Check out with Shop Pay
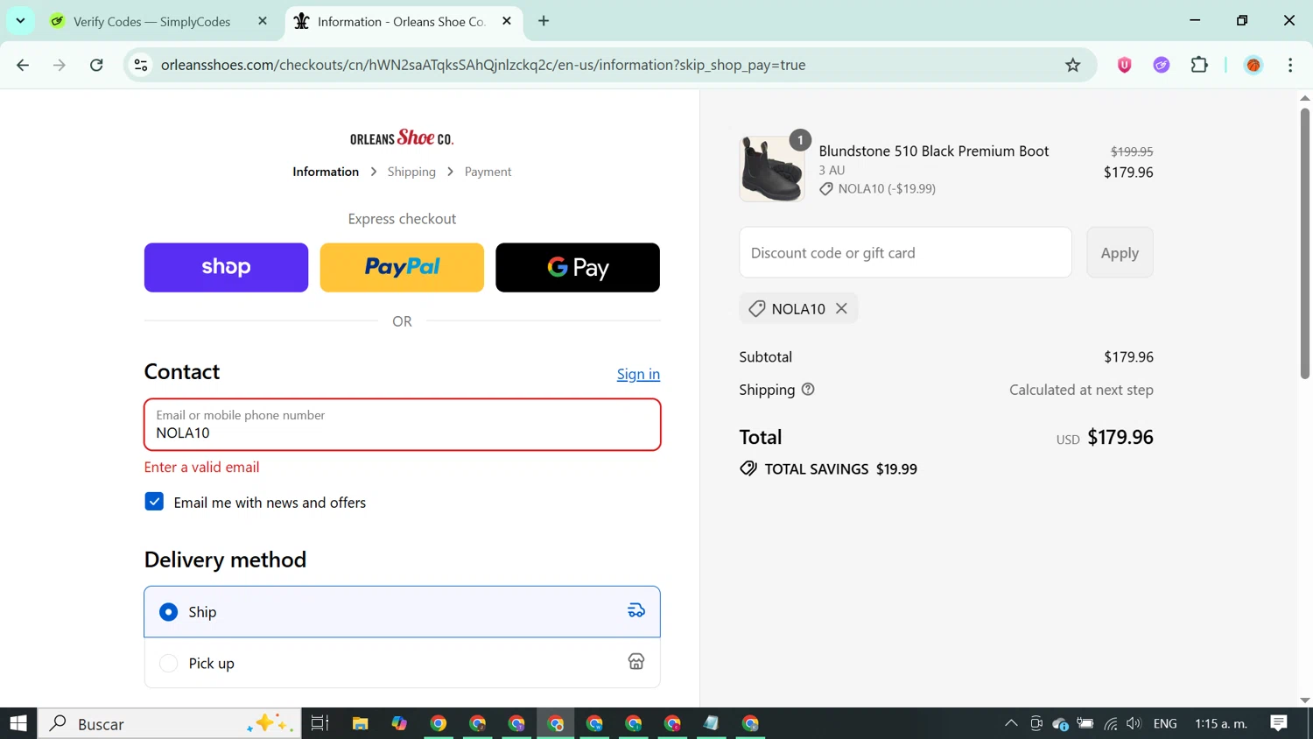Screen dimensions: 1313x739 226,267
